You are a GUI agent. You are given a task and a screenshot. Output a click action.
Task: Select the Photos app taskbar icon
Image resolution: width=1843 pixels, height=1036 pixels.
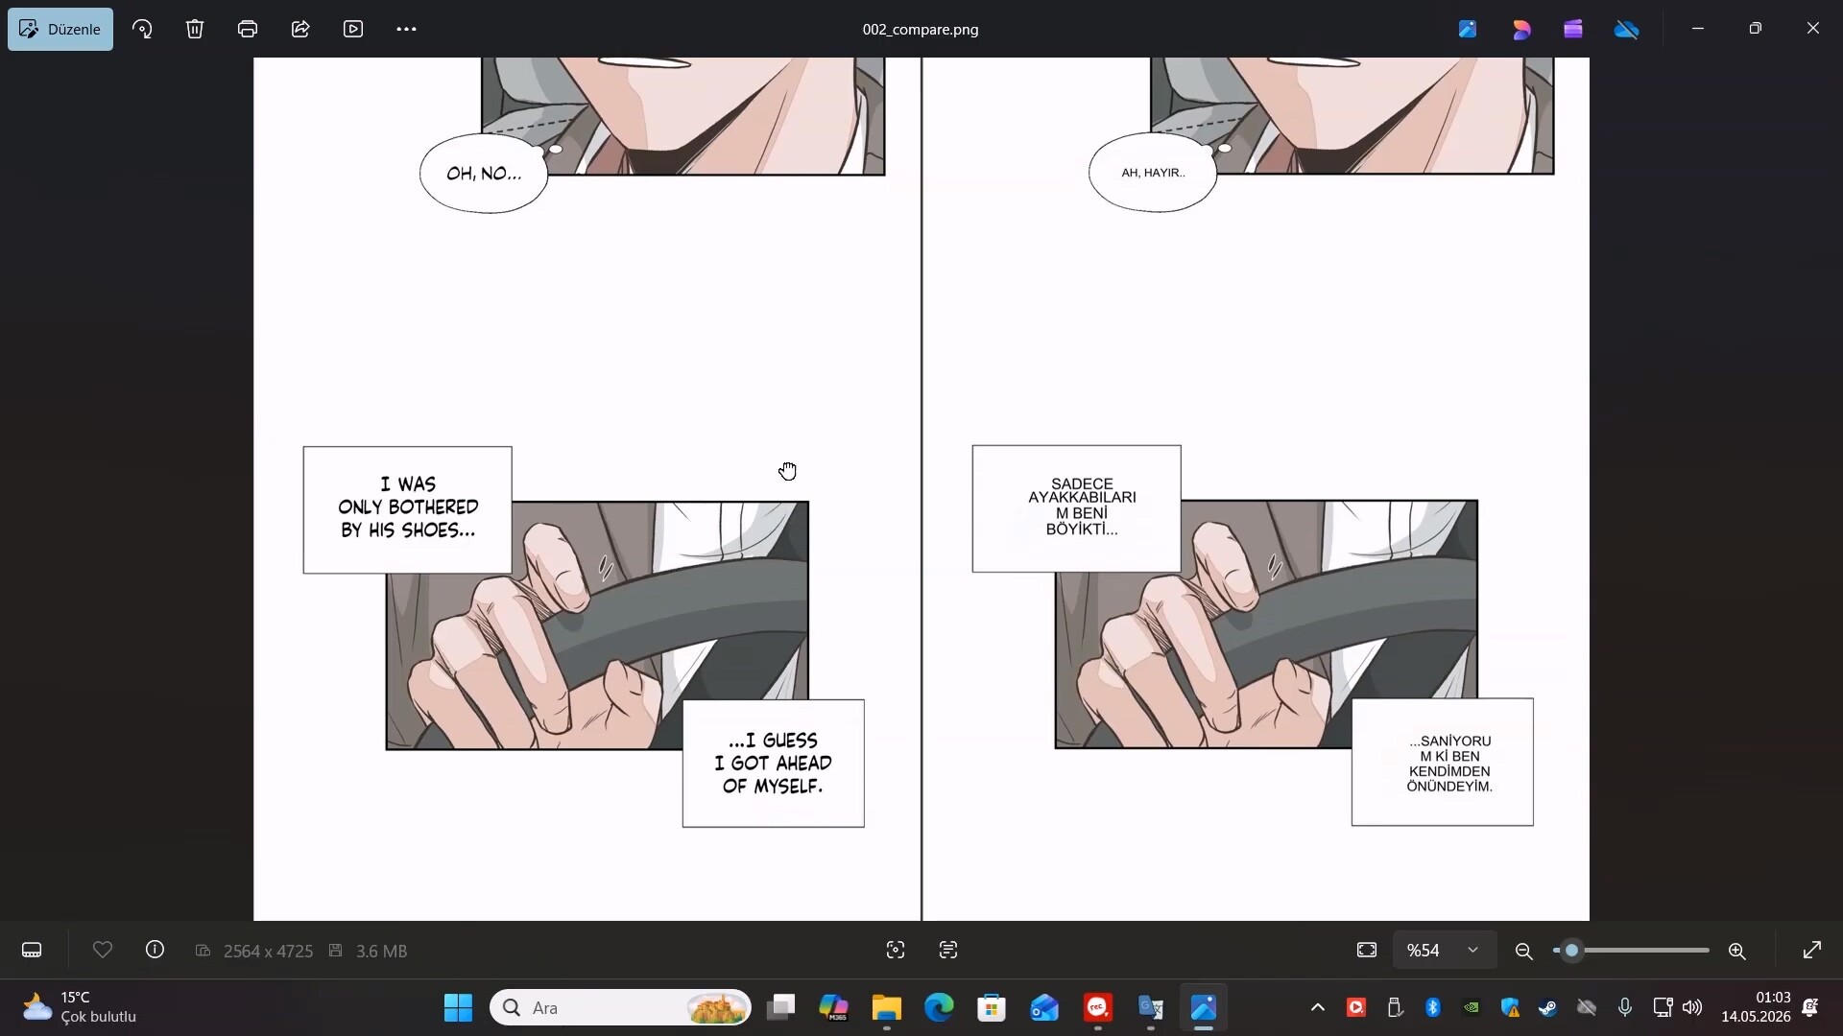point(1204,1007)
